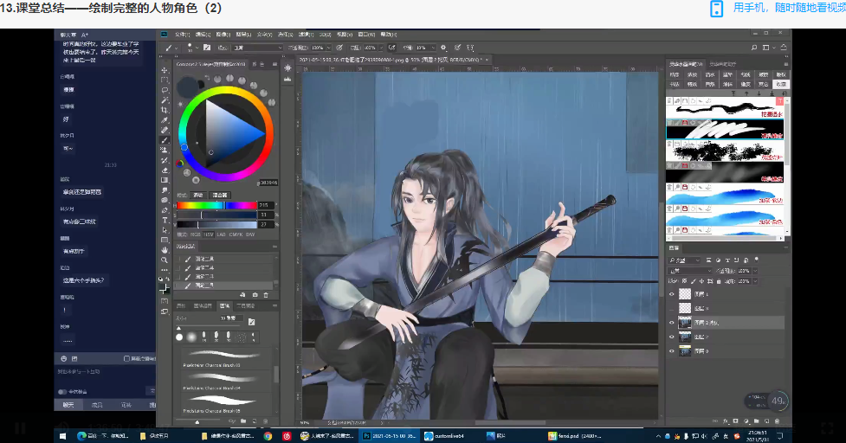This screenshot has width=846, height=443.
Task: Switch to the 画笔设置 tab in brush panel
Action: tap(203, 305)
